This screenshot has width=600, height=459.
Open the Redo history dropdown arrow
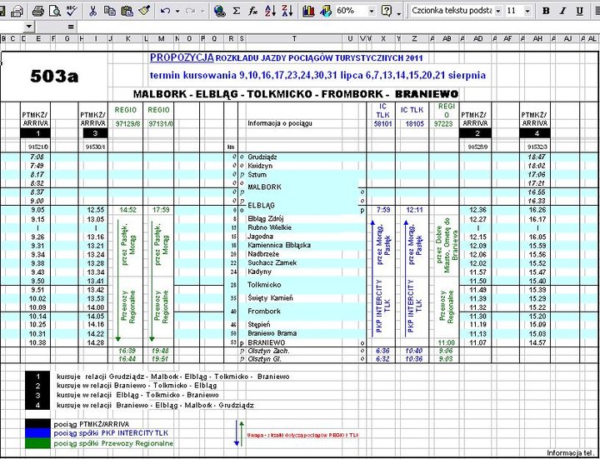(x=202, y=11)
